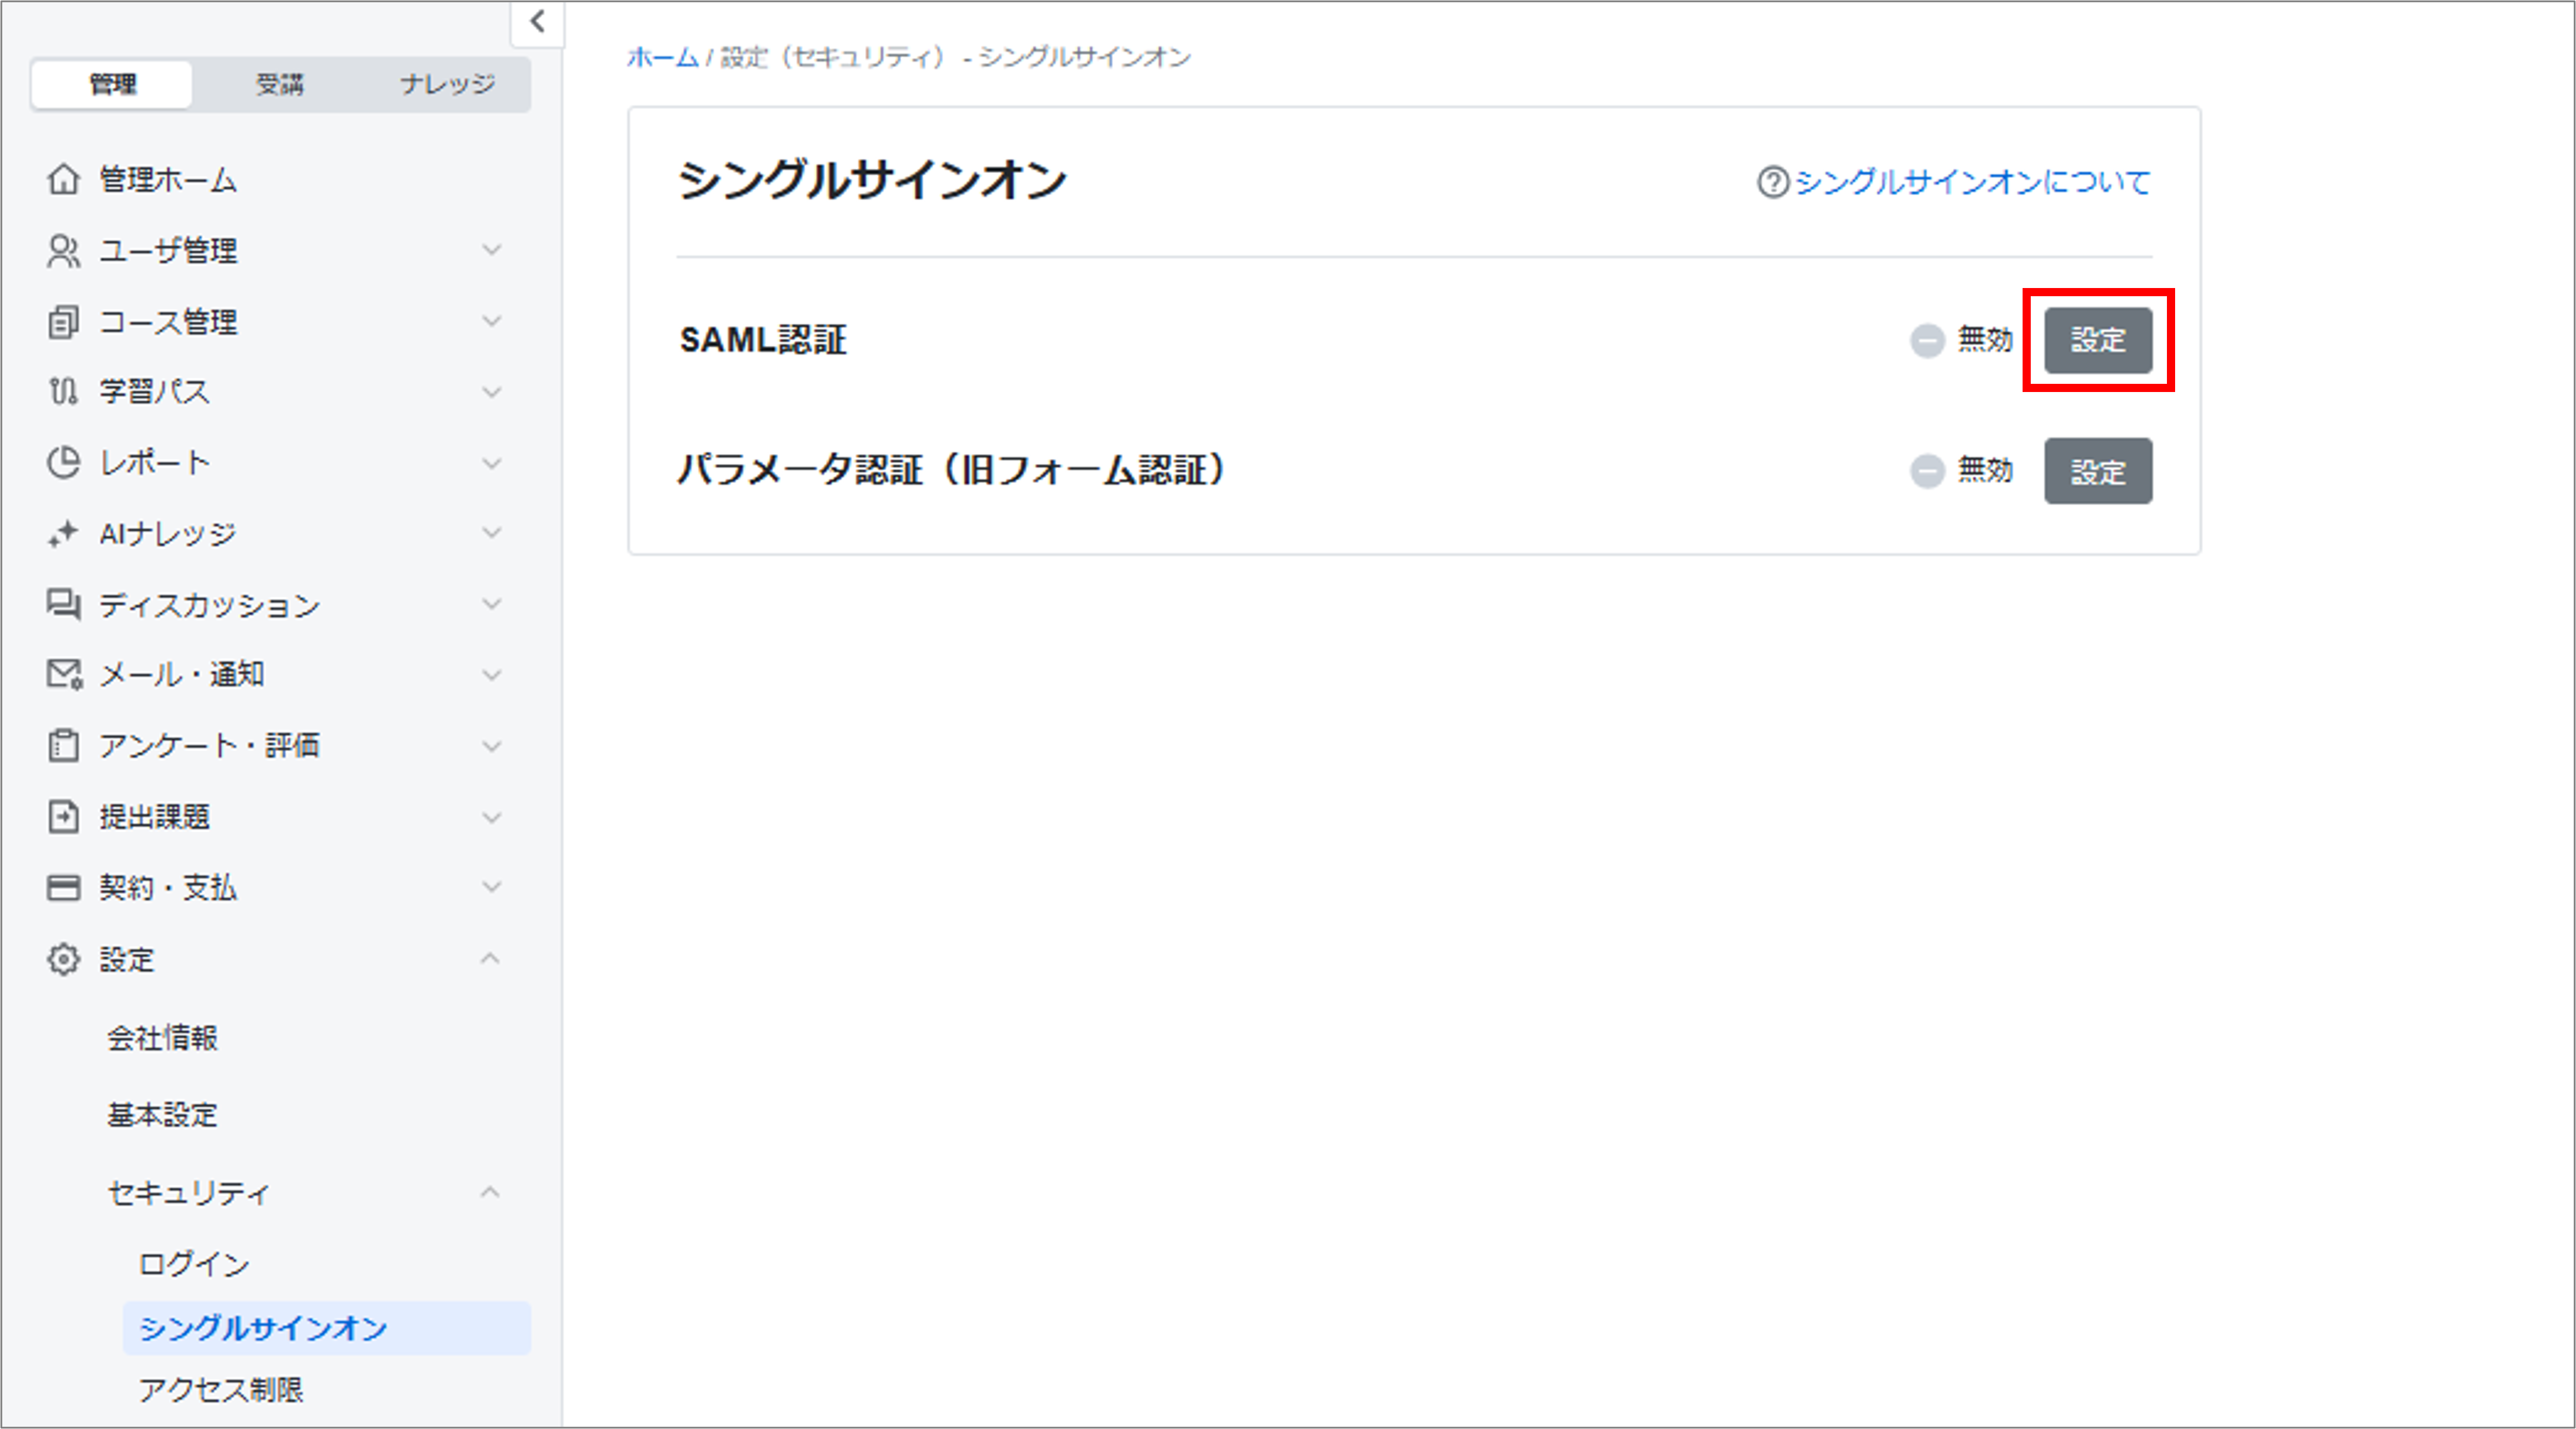Select シングルサインオン in the sidebar
This screenshot has width=2576, height=1429.
coord(326,1328)
